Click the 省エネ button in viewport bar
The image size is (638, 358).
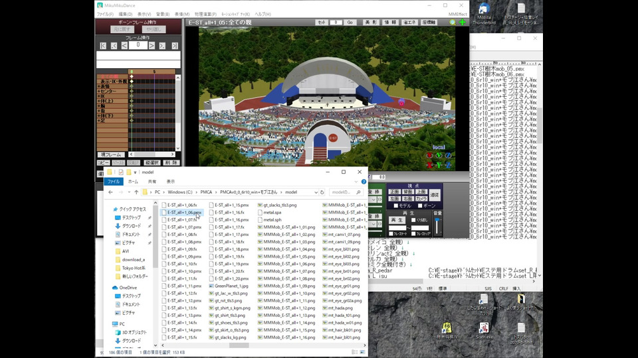click(x=409, y=23)
